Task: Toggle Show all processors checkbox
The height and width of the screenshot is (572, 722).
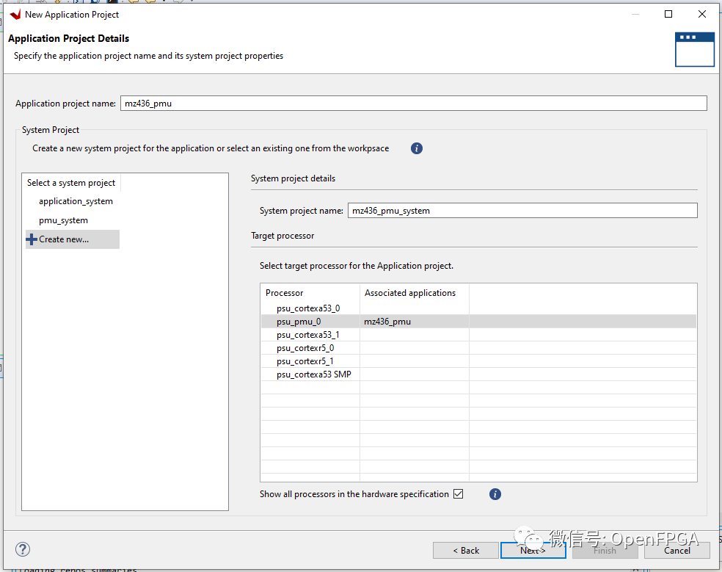Action: [459, 494]
